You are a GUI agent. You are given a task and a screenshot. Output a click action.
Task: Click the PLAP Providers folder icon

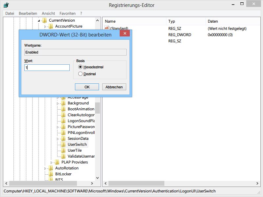click(57, 162)
